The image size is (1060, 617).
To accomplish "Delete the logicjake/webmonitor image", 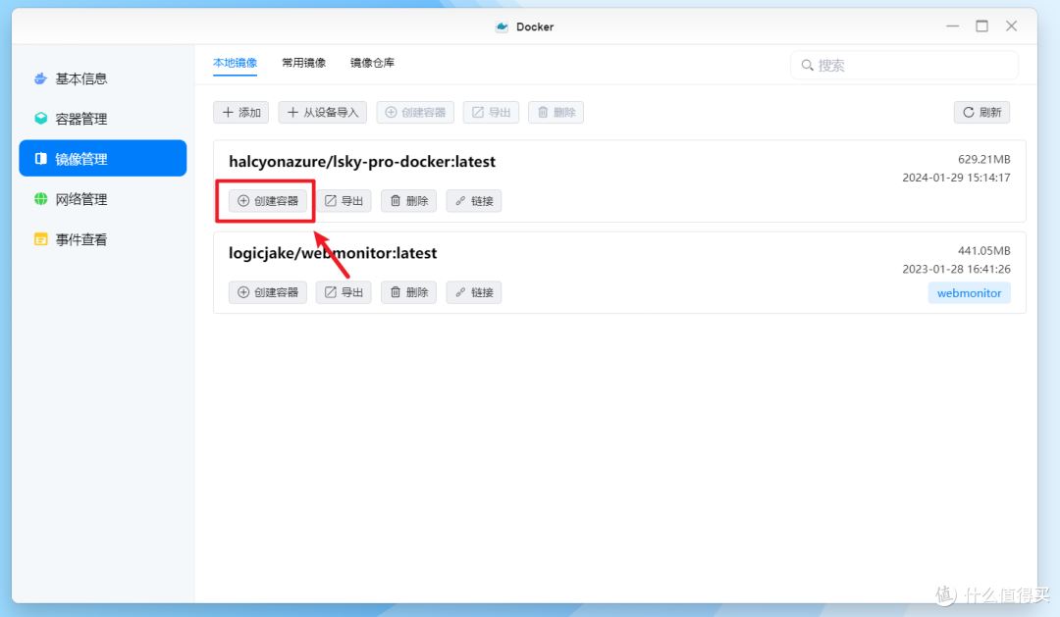I will click(x=408, y=292).
